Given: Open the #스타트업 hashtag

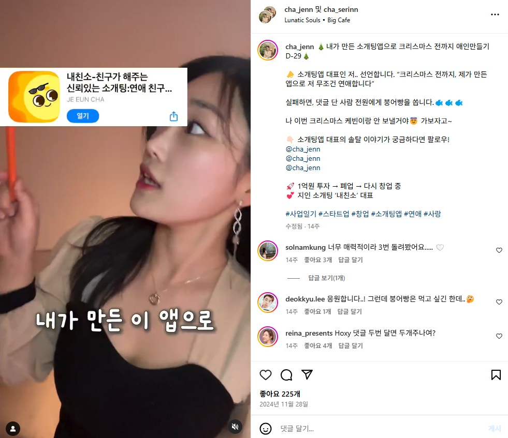Looking at the screenshot, I should click(x=333, y=214).
